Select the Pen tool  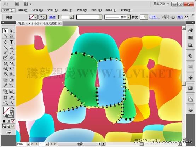tap(5, 42)
